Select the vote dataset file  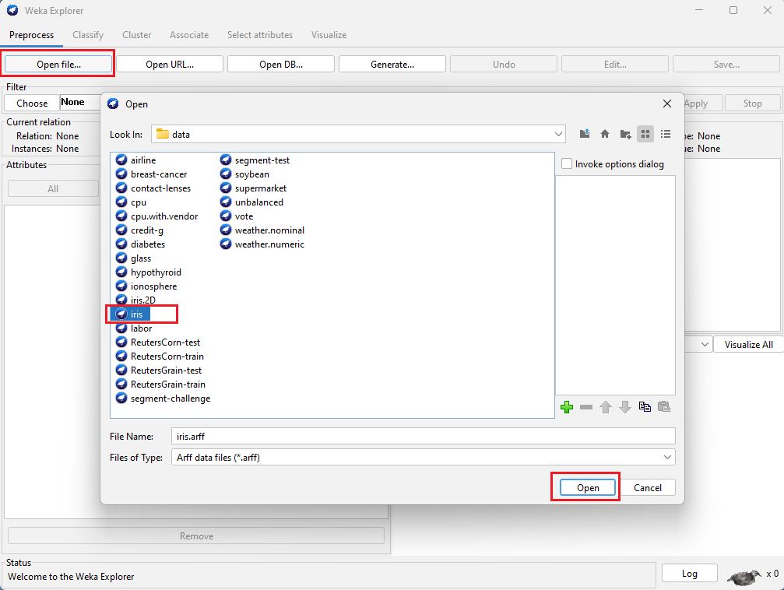pos(237,216)
